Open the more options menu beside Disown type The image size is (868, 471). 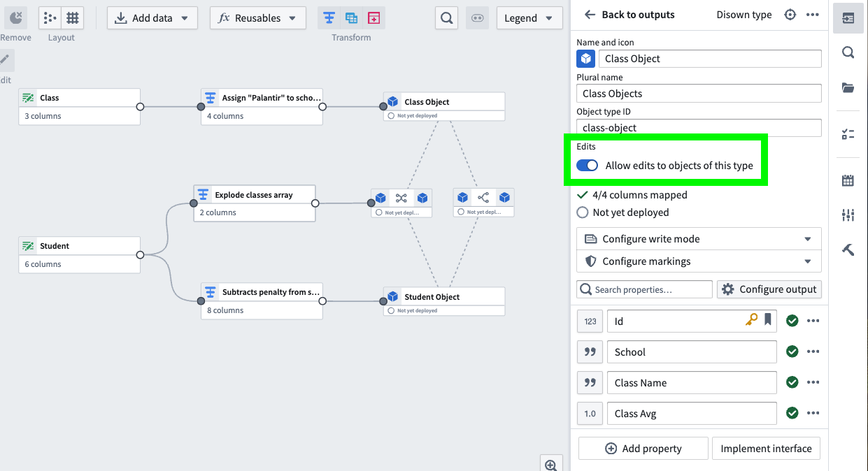pyautogui.click(x=813, y=15)
